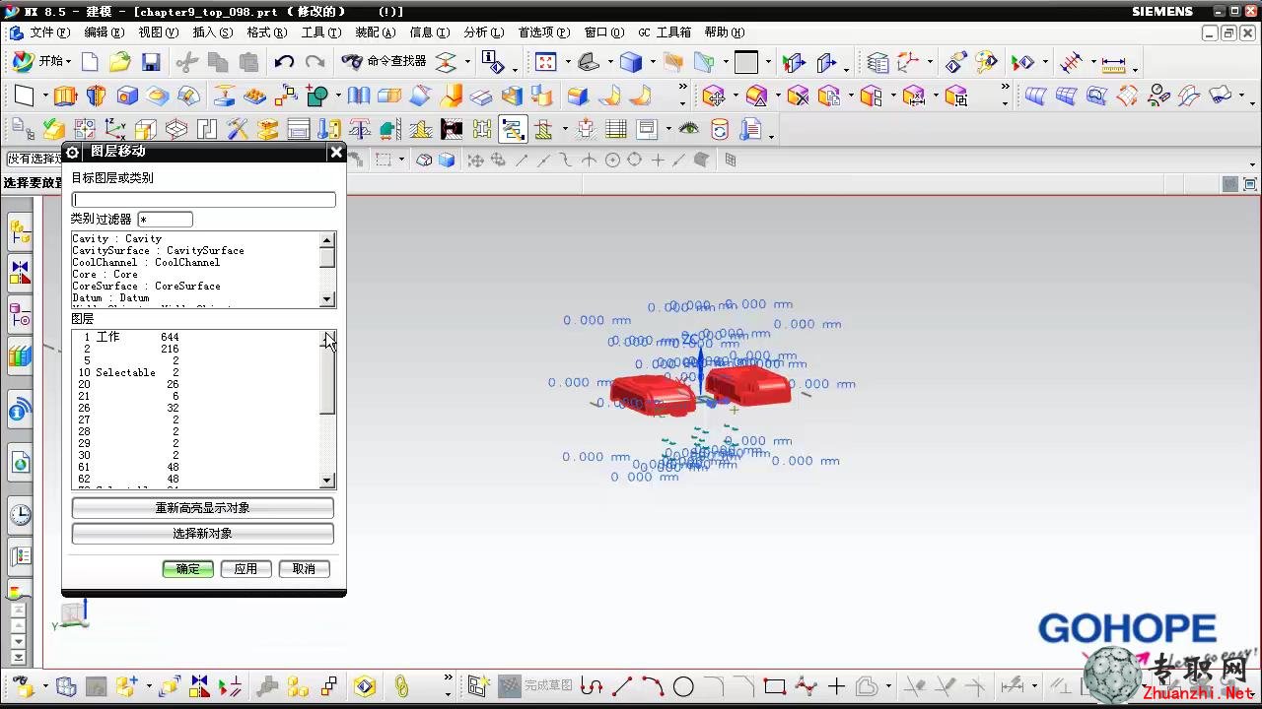Viewport: 1262px width, 709px height.
Task: Select category 'CoreSurface : CoreSurface'
Action: click(x=146, y=286)
